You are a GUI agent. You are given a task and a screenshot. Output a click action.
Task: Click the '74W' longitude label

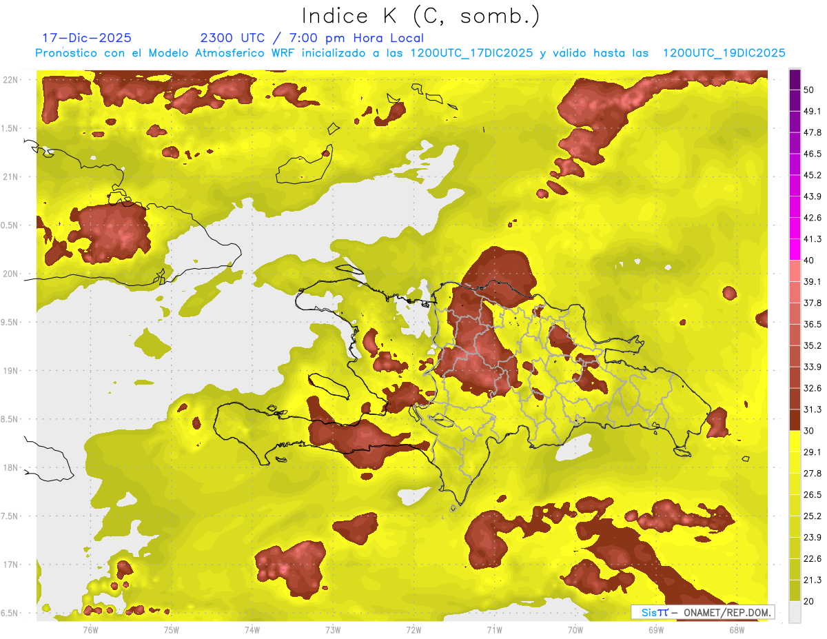click(252, 629)
